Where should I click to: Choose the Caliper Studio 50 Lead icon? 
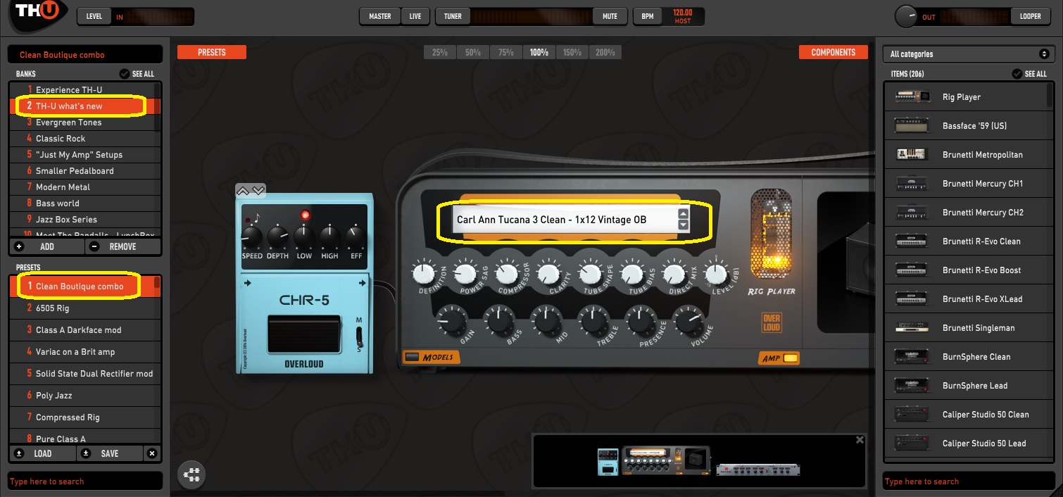coord(913,443)
